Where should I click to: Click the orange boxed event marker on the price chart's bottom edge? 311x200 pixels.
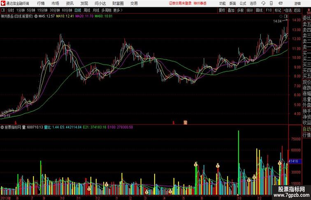(x=185, y=122)
